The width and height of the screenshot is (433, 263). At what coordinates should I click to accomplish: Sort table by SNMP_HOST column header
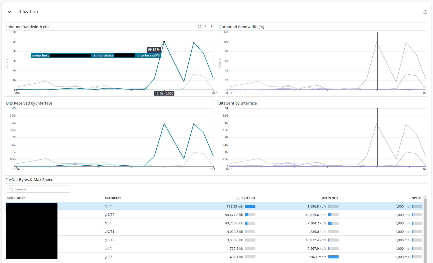pyautogui.click(x=16, y=198)
